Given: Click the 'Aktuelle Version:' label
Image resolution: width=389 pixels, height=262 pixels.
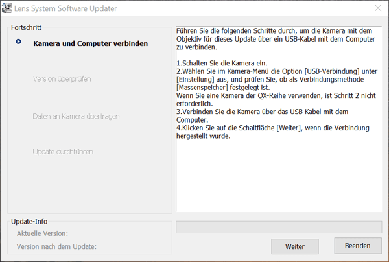Looking at the screenshot, I should click(42, 233).
